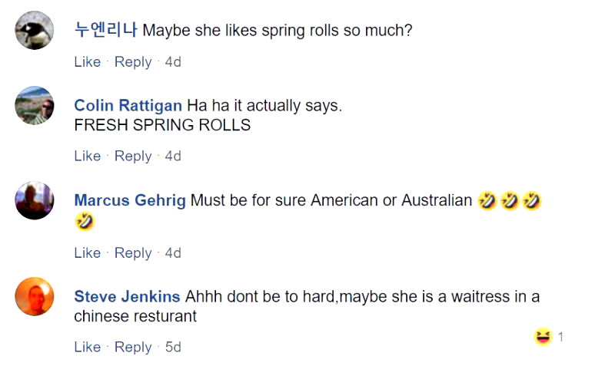This screenshot has width=615, height=366.
Task: Open Steve Jenkins' profile picture
Action: [x=35, y=296]
